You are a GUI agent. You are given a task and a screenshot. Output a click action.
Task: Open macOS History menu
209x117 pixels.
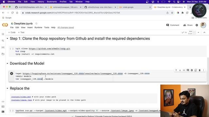(41, 2)
